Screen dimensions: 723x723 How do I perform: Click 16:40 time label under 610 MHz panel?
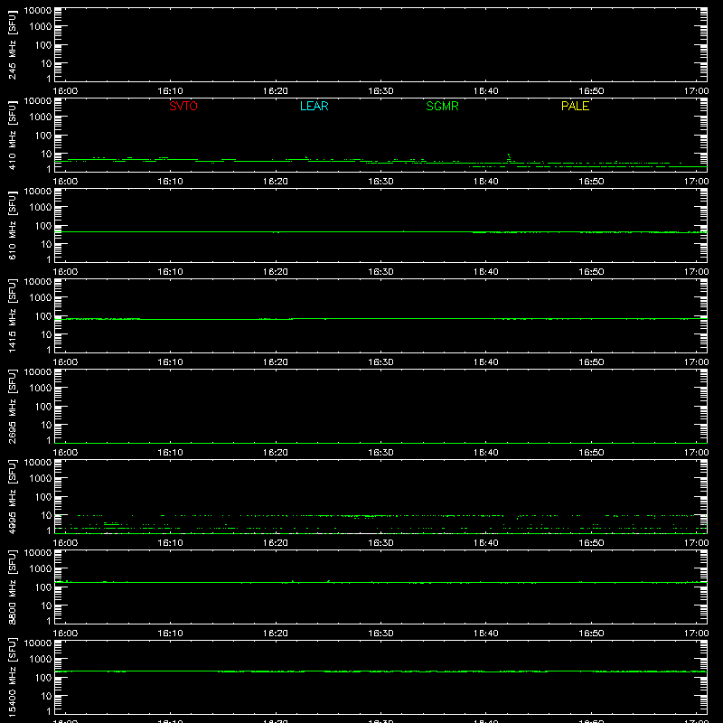(486, 272)
